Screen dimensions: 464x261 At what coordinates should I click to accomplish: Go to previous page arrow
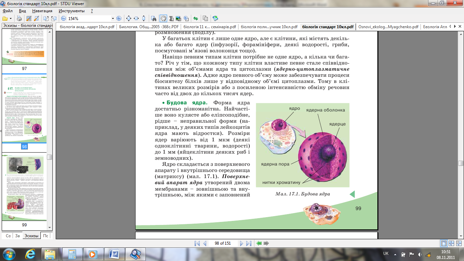pos(204,243)
